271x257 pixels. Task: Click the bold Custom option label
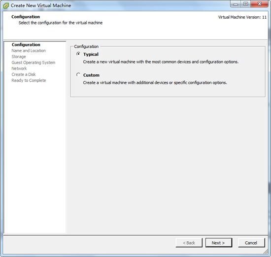91,75
